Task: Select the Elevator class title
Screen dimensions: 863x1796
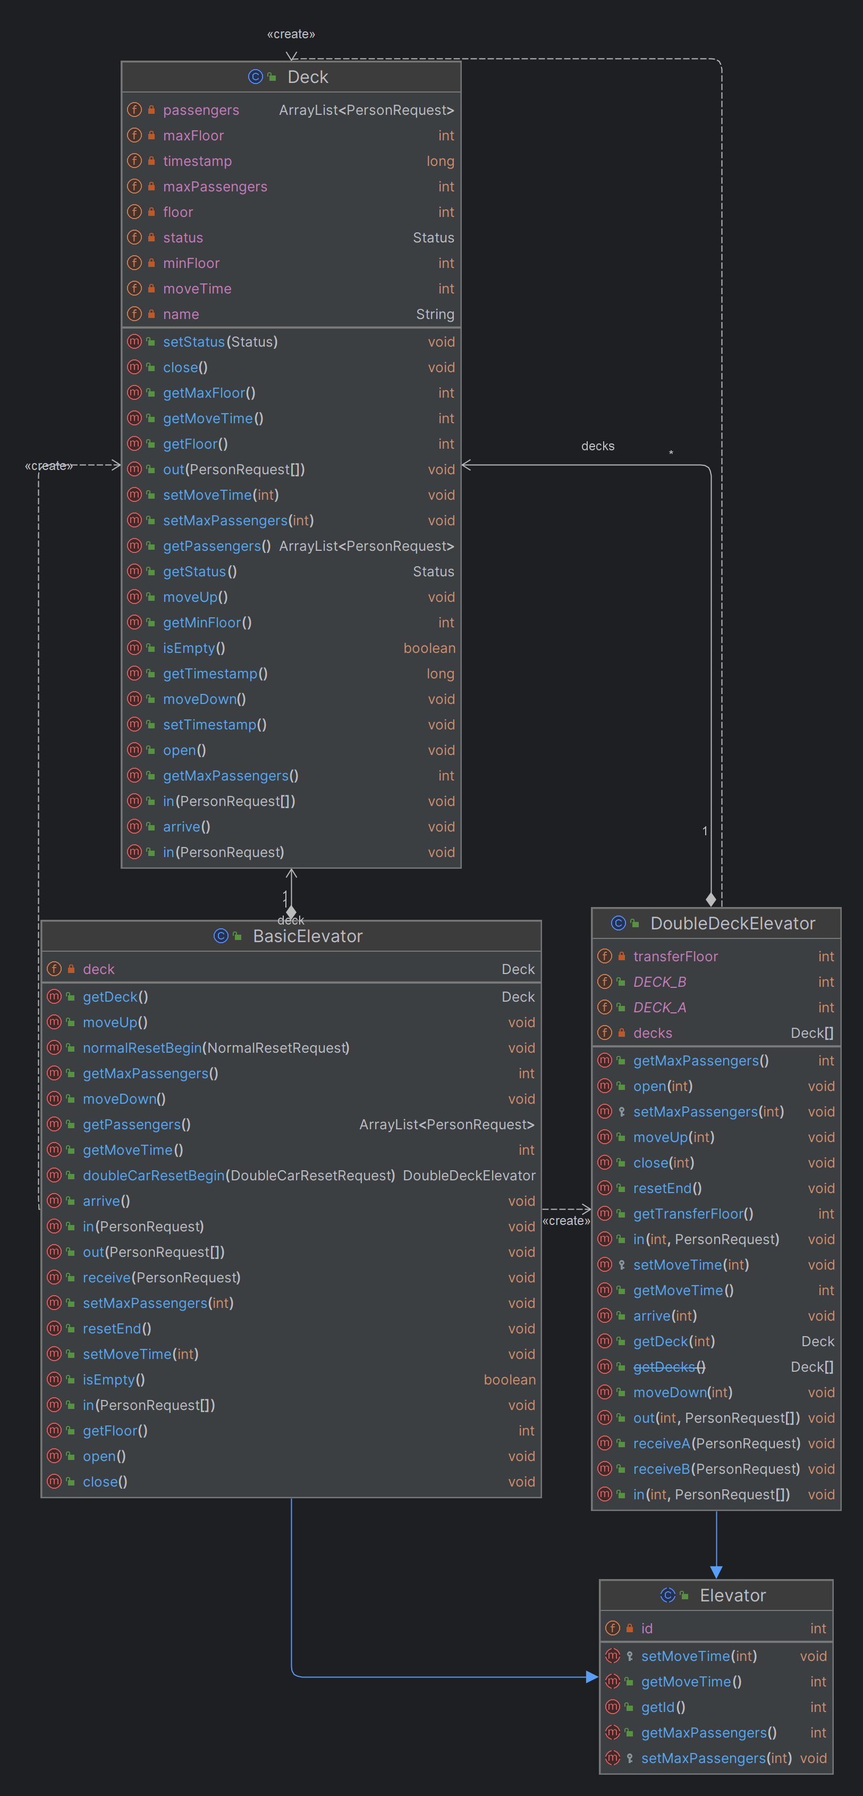Action: pyautogui.click(x=733, y=1595)
